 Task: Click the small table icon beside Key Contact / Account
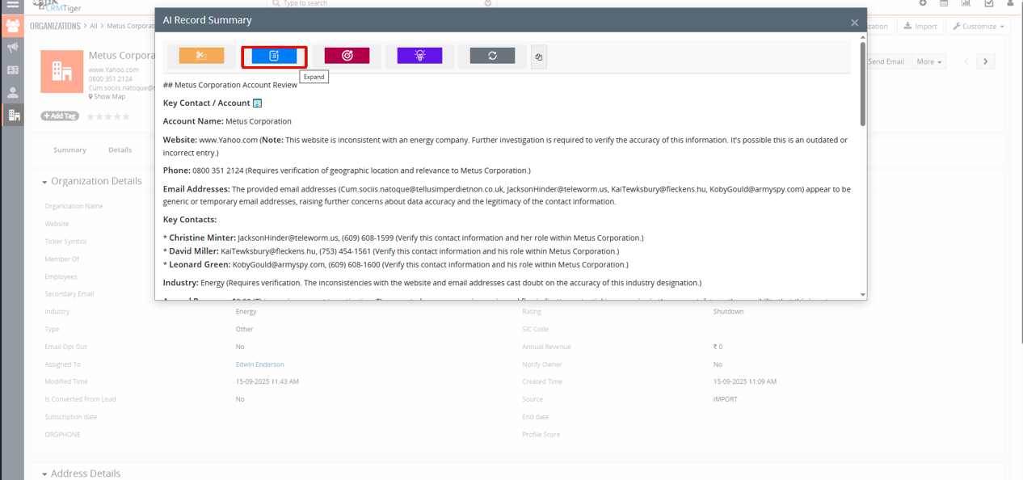(x=258, y=103)
